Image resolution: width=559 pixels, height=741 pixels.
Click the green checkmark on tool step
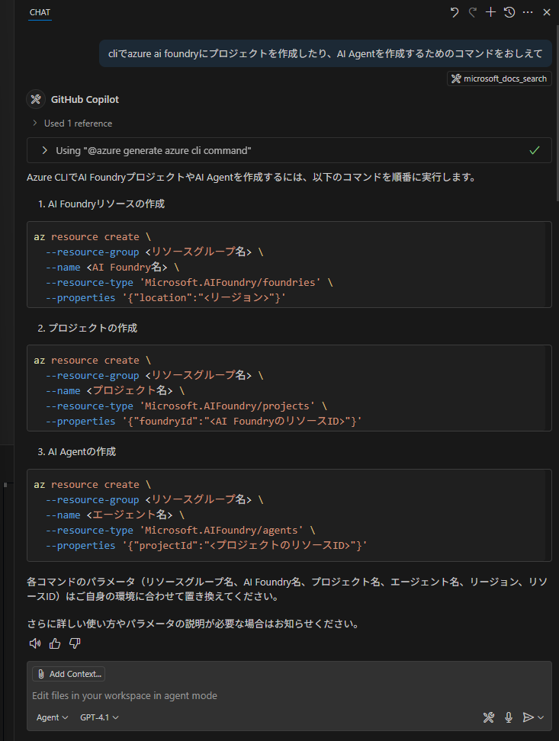coord(535,150)
